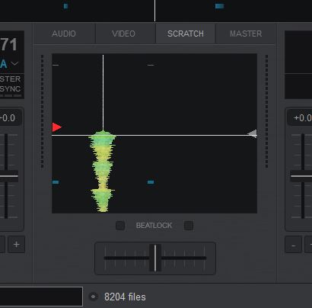Viewport: 312px width, 308px height.
Task: Click the red play marker triangle
Action: click(x=57, y=127)
